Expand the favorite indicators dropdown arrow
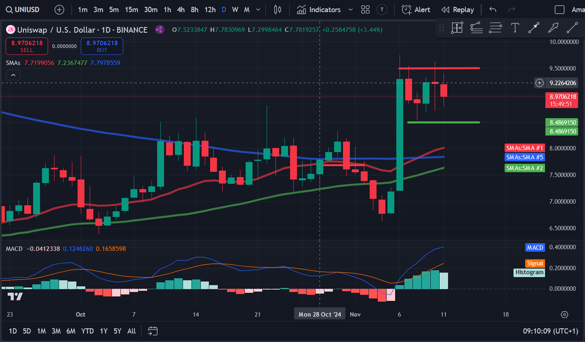This screenshot has height=342, width=585. [x=350, y=10]
